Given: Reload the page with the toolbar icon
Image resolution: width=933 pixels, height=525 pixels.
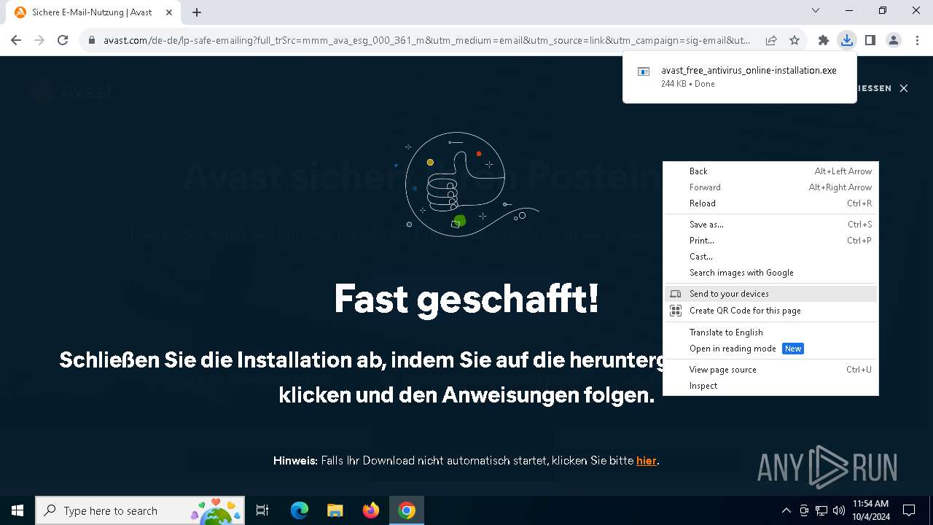Looking at the screenshot, I should pyautogui.click(x=63, y=41).
